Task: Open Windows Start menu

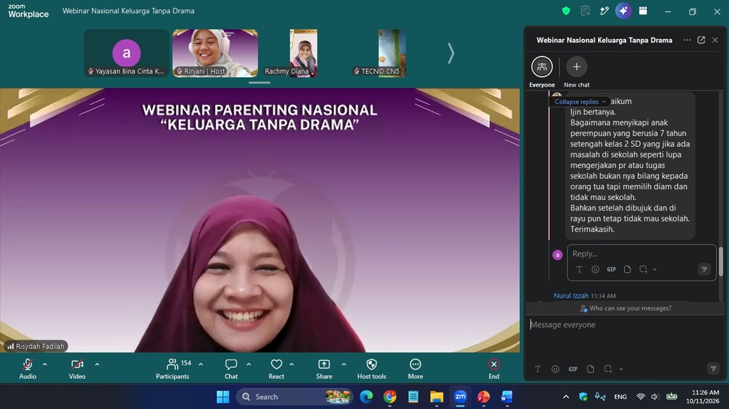Action: (223, 397)
